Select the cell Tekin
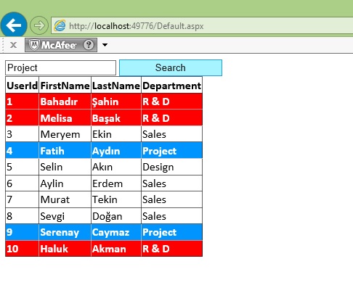 tap(116, 199)
